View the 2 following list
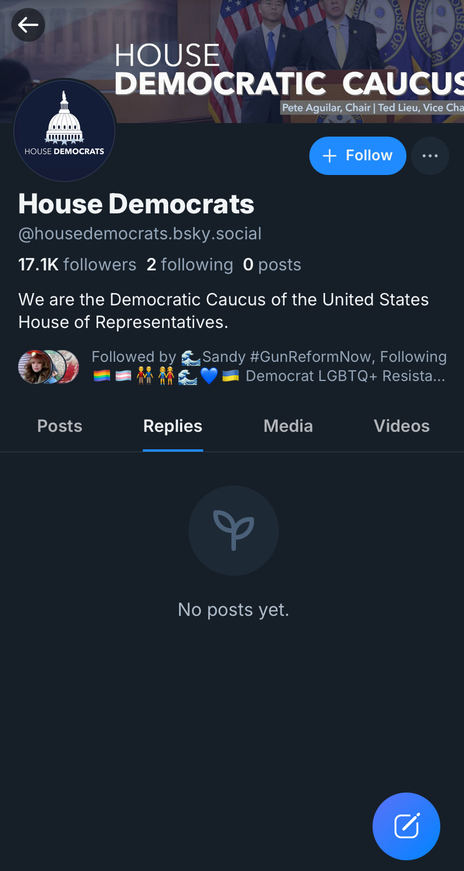 190,265
